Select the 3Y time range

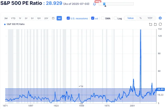click(x=26, y=18)
